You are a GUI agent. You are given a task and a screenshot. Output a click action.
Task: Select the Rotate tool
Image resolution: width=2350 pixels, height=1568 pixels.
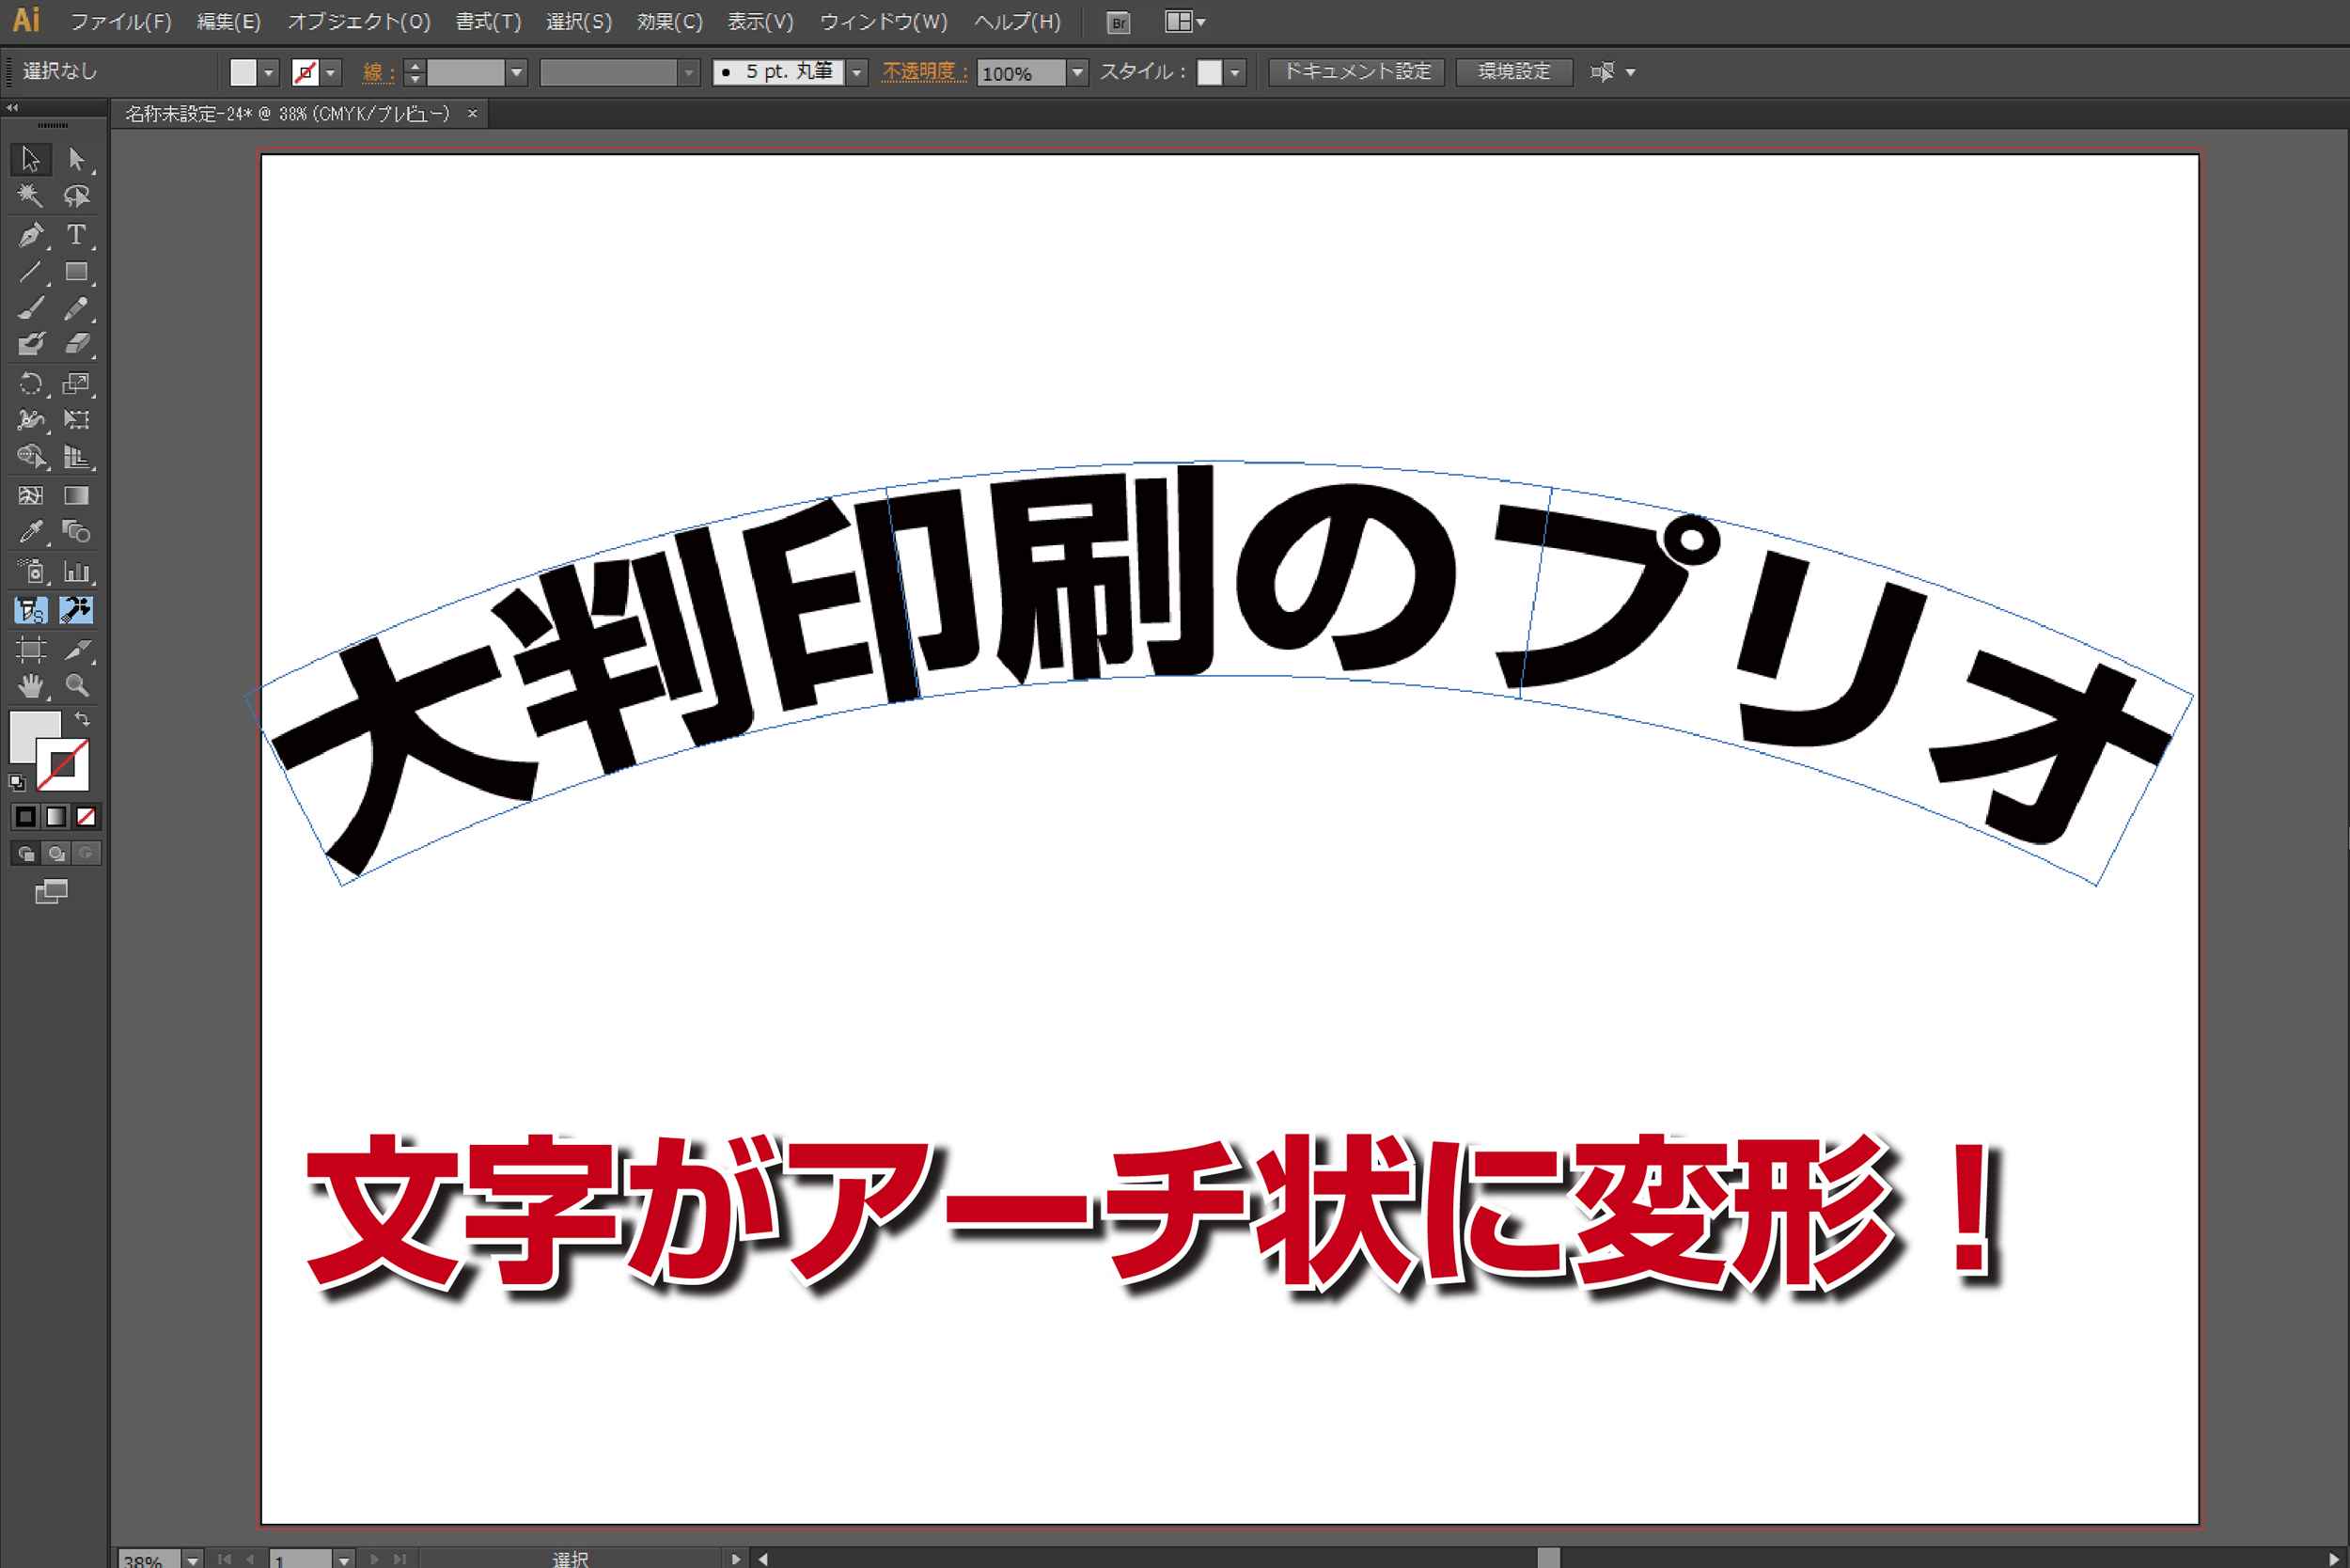(x=30, y=384)
